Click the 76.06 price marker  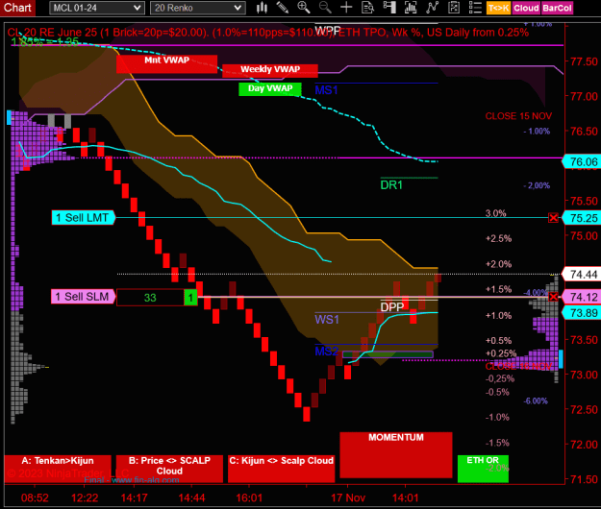coord(582,162)
